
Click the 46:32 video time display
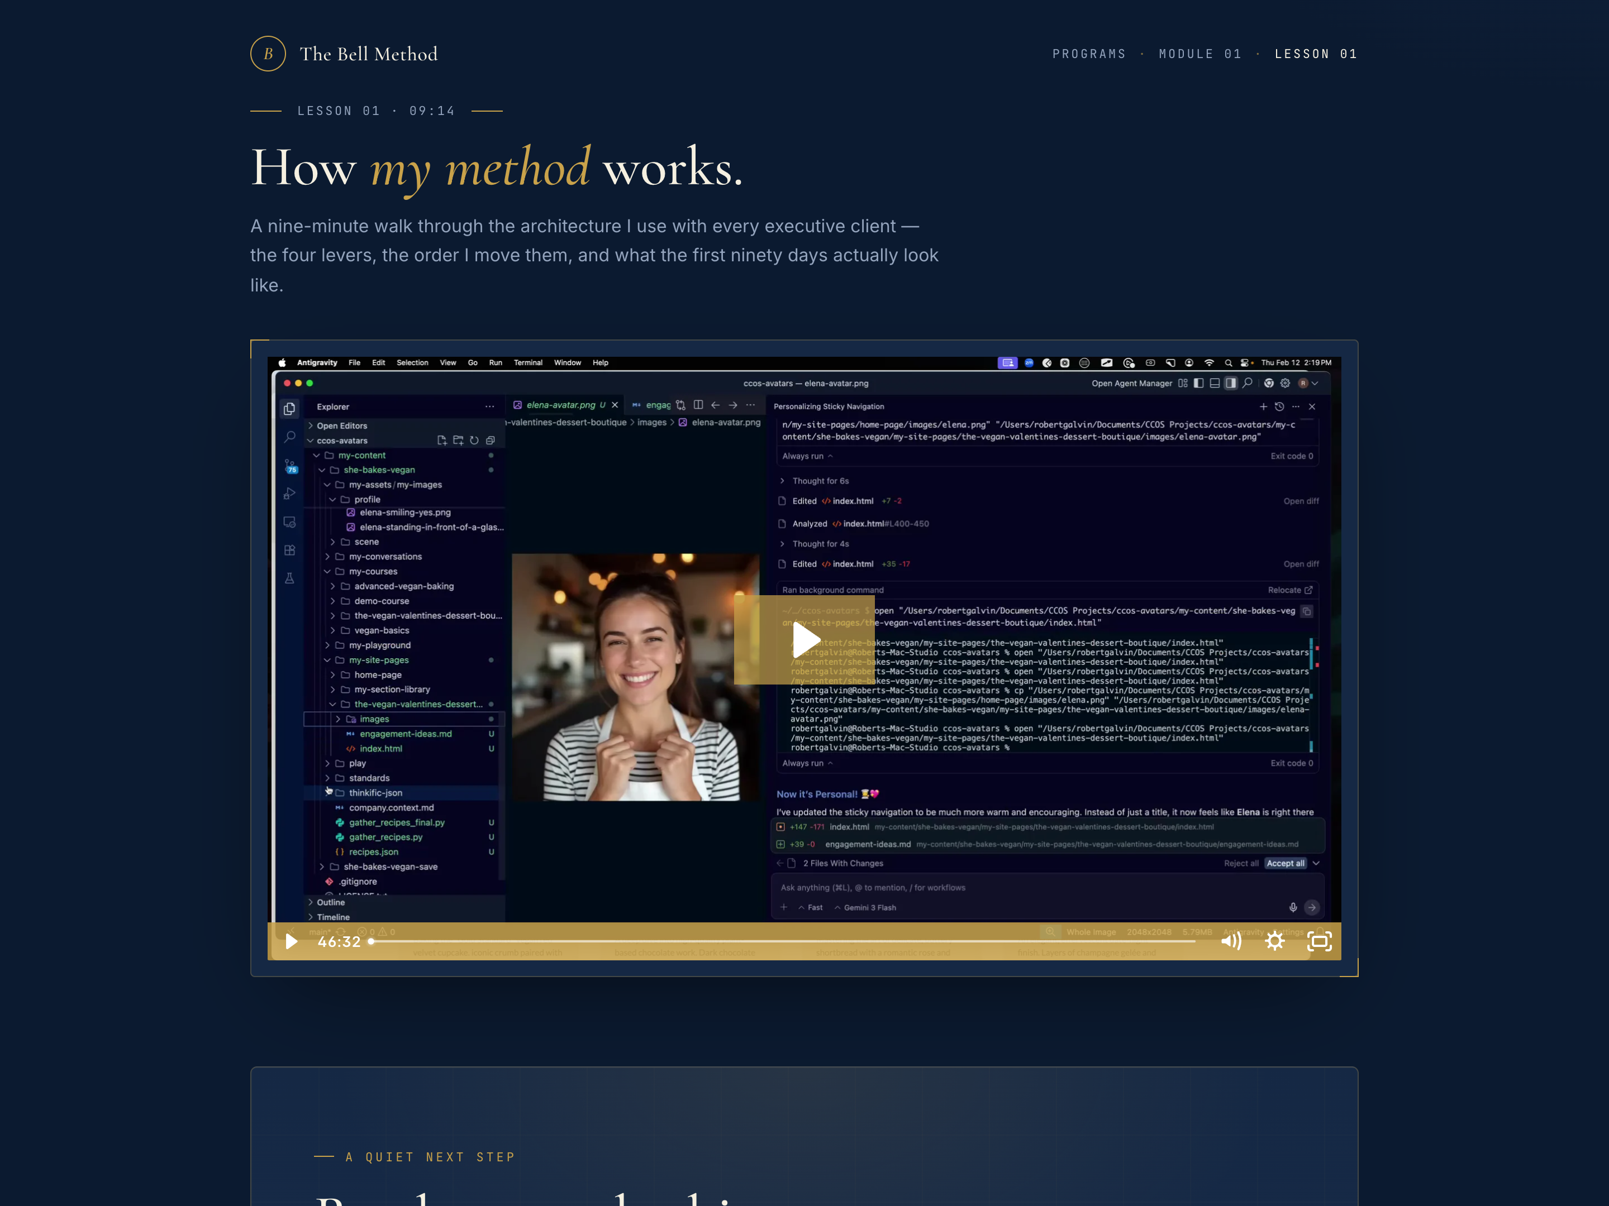[339, 941]
